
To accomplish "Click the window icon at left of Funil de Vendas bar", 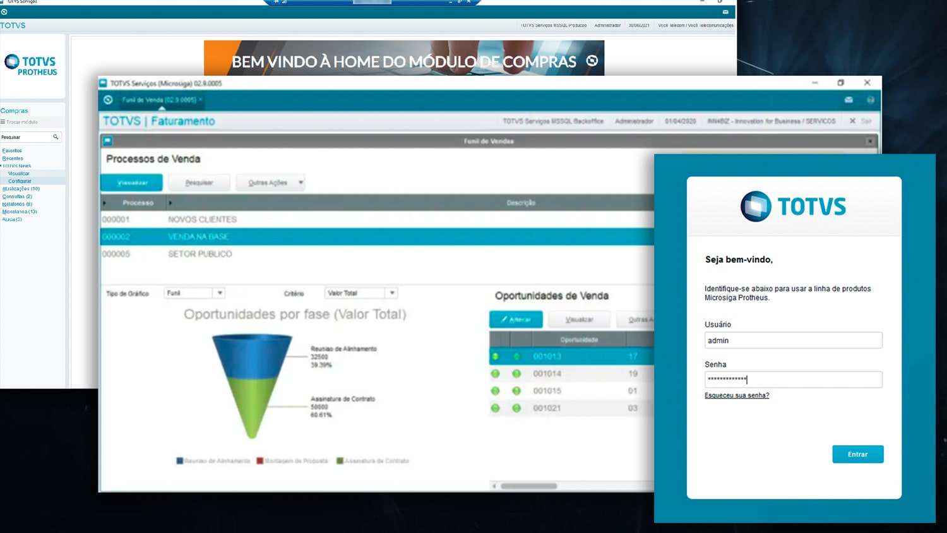I will pyautogui.click(x=107, y=141).
